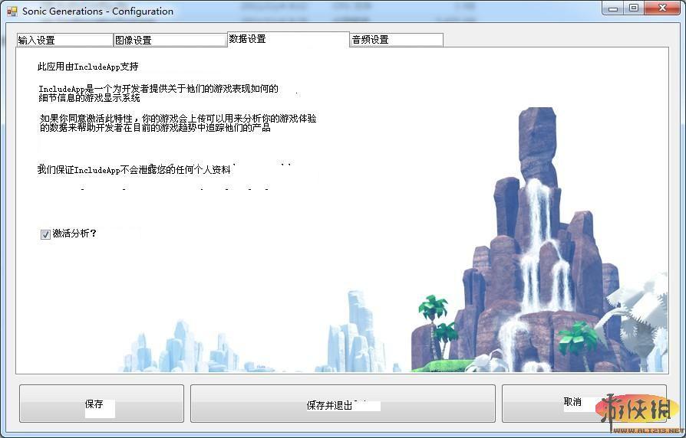Click the text 此应用由IncludeApp支持
The width and height of the screenshot is (686, 438).
click(88, 67)
